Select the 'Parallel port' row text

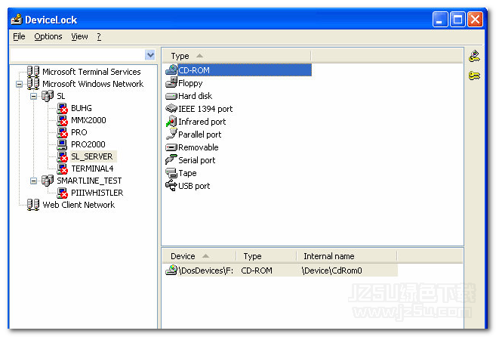tap(199, 134)
